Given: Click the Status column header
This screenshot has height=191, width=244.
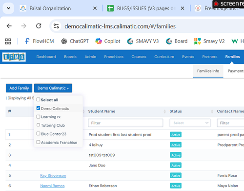Looking at the screenshot, I should 176,111.
